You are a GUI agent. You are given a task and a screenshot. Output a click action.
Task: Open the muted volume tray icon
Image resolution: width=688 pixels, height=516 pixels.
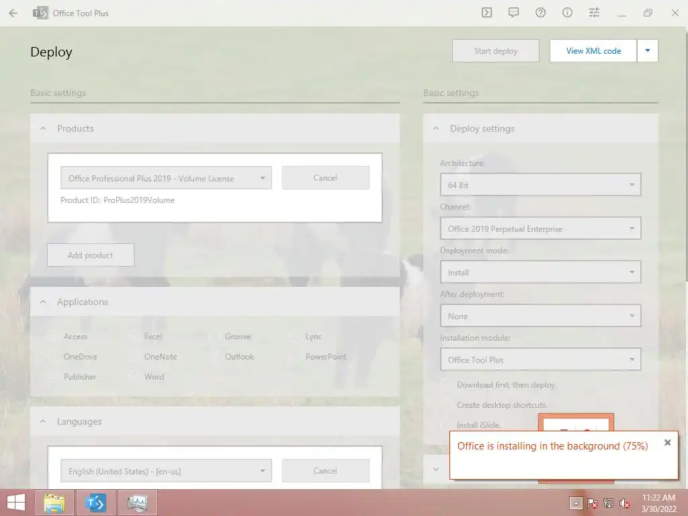click(x=625, y=503)
